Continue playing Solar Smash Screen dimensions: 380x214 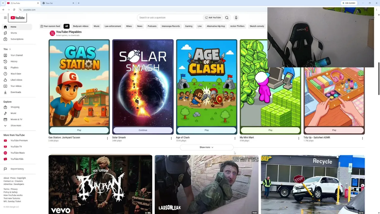(143, 130)
